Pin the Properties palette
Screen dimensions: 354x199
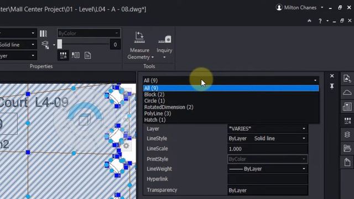[332, 87]
